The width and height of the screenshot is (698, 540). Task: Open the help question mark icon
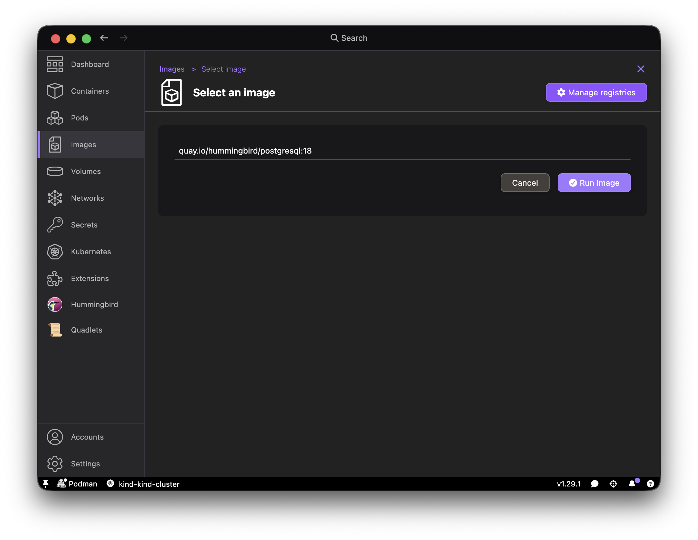650,484
